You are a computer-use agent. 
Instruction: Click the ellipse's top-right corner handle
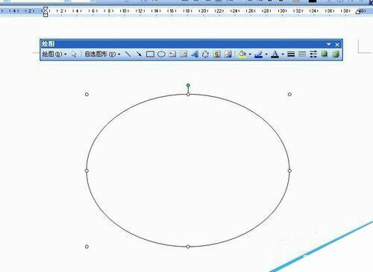coord(289,95)
